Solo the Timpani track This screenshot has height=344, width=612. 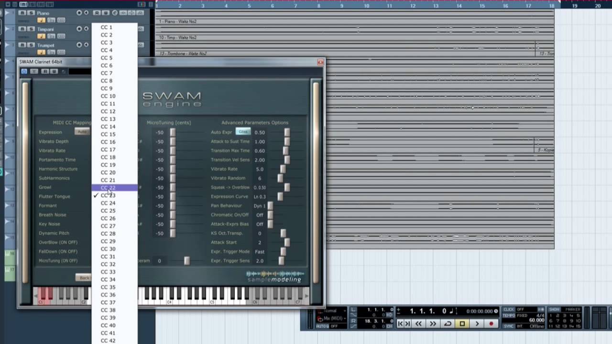click(31, 29)
